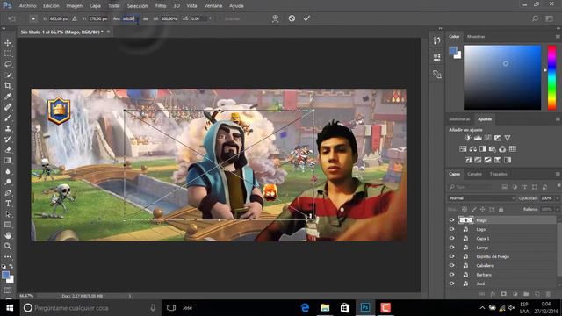Open the Relleno slider dropdown

558,209
